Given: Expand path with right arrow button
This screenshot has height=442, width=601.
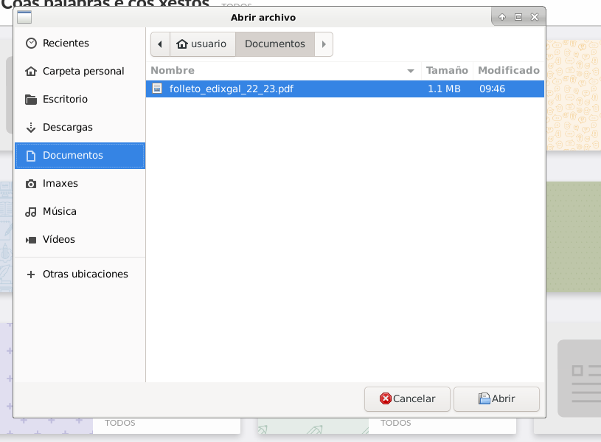Looking at the screenshot, I should (324, 44).
